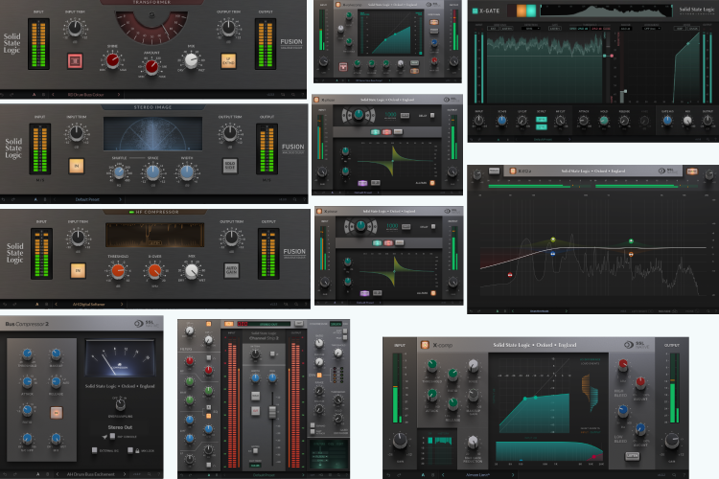
Task: Click the teal swatch in the X-Gate header
Action: (x=531, y=11)
